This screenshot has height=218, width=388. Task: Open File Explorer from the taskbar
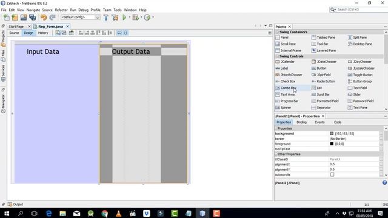pyautogui.click(x=62, y=213)
